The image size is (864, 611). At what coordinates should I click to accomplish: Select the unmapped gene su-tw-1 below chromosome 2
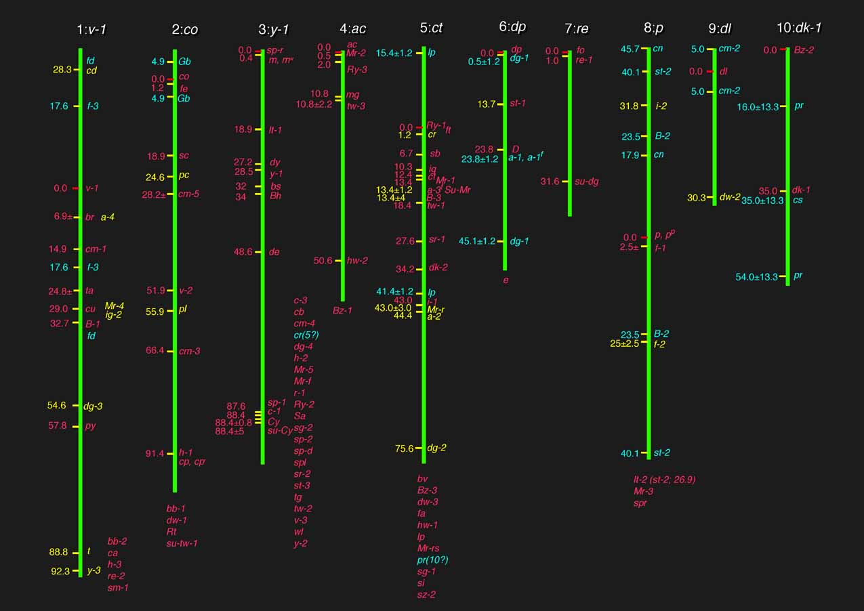(x=182, y=543)
